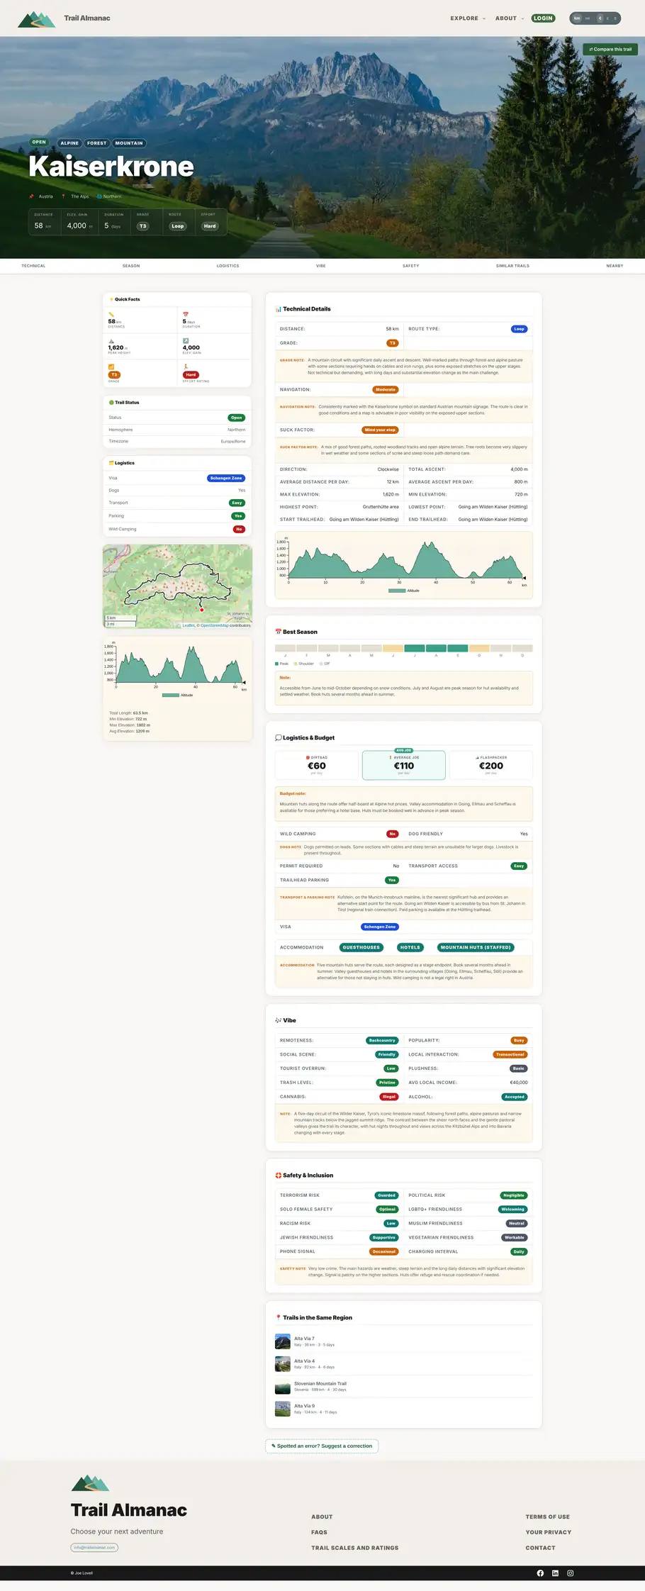Screen dimensions: 645x1591
Task: Click Spotted an error? Suggest a correction
Action: click(322, 1446)
